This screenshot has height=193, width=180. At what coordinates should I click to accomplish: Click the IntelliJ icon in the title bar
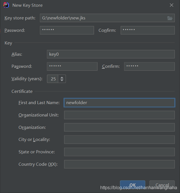6,5
